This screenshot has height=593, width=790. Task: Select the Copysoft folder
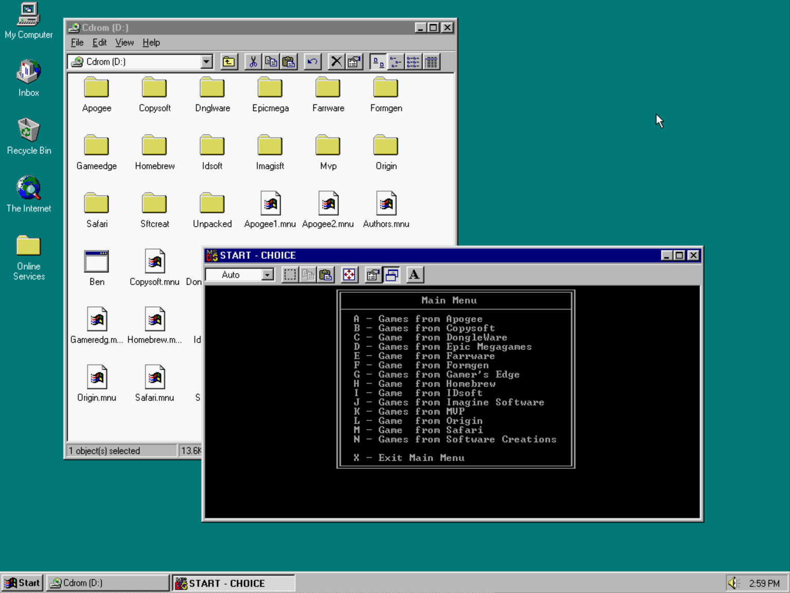tap(155, 95)
